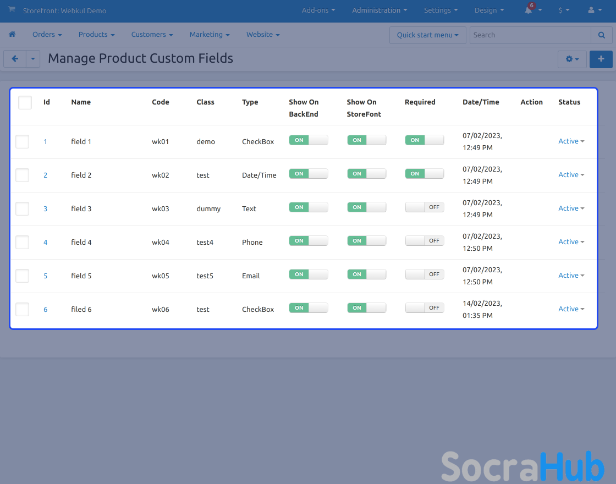Focus the Search input field
This screenshot has height=484, width=616.
(530, 35)
